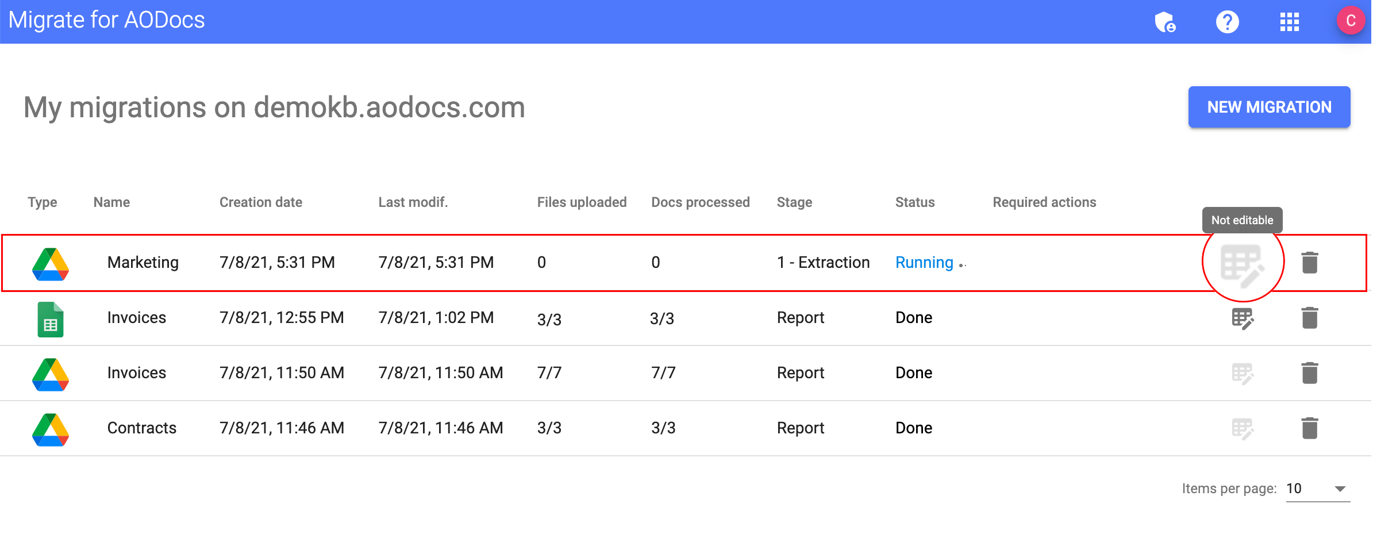Select the Google Drive icon for Contracts migration
The image size is (1373, 538).
[51, 428]
